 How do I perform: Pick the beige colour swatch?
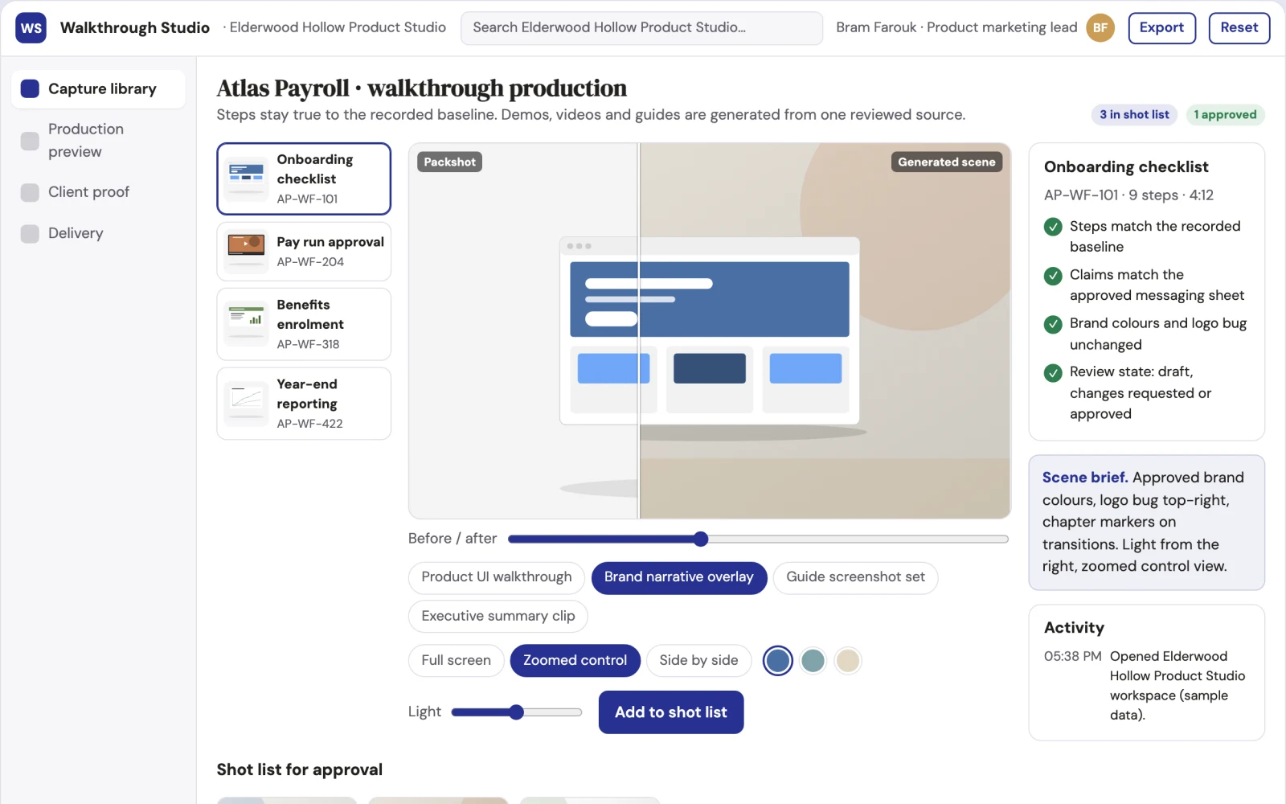click(848, 661)
